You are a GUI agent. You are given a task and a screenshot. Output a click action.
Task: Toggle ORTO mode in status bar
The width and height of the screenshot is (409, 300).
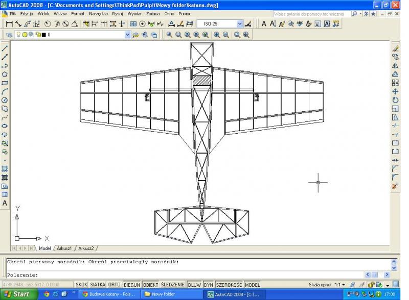tap(115, 285)
